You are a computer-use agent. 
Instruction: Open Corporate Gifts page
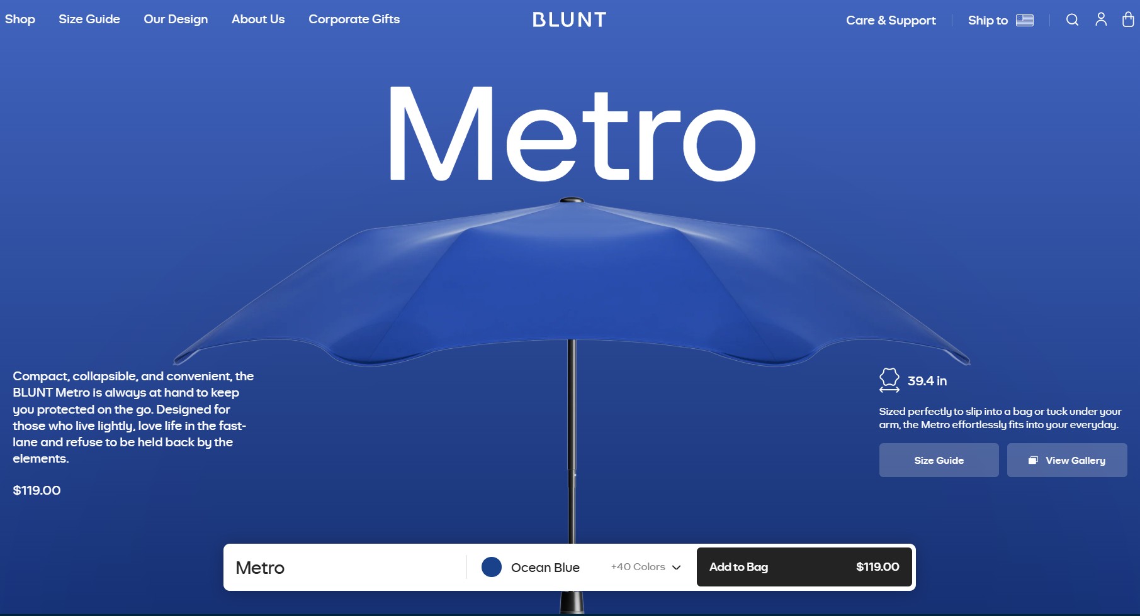pyautogui.click(x=354, y=19)
